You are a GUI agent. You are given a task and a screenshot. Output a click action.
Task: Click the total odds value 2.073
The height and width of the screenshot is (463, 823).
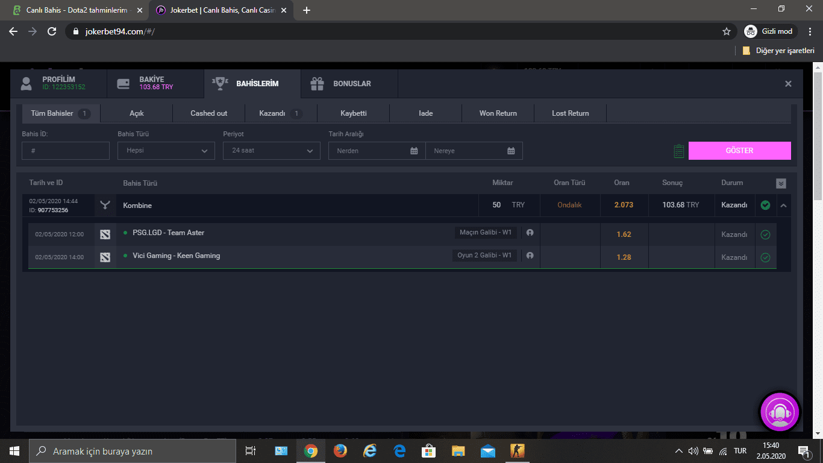click(x=624, y=205)
